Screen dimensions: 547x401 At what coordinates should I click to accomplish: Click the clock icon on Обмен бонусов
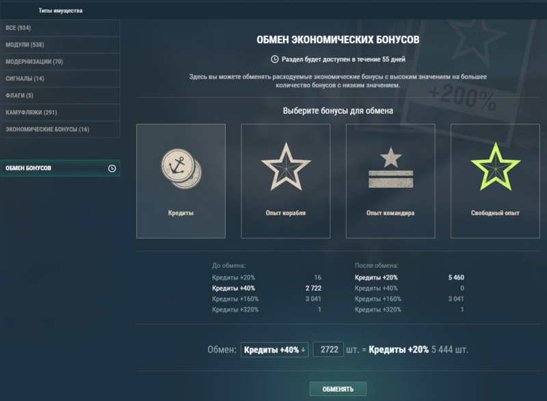point(112,168)
